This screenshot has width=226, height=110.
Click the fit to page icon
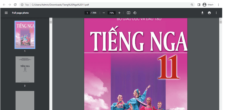click(x=129, y=13)
